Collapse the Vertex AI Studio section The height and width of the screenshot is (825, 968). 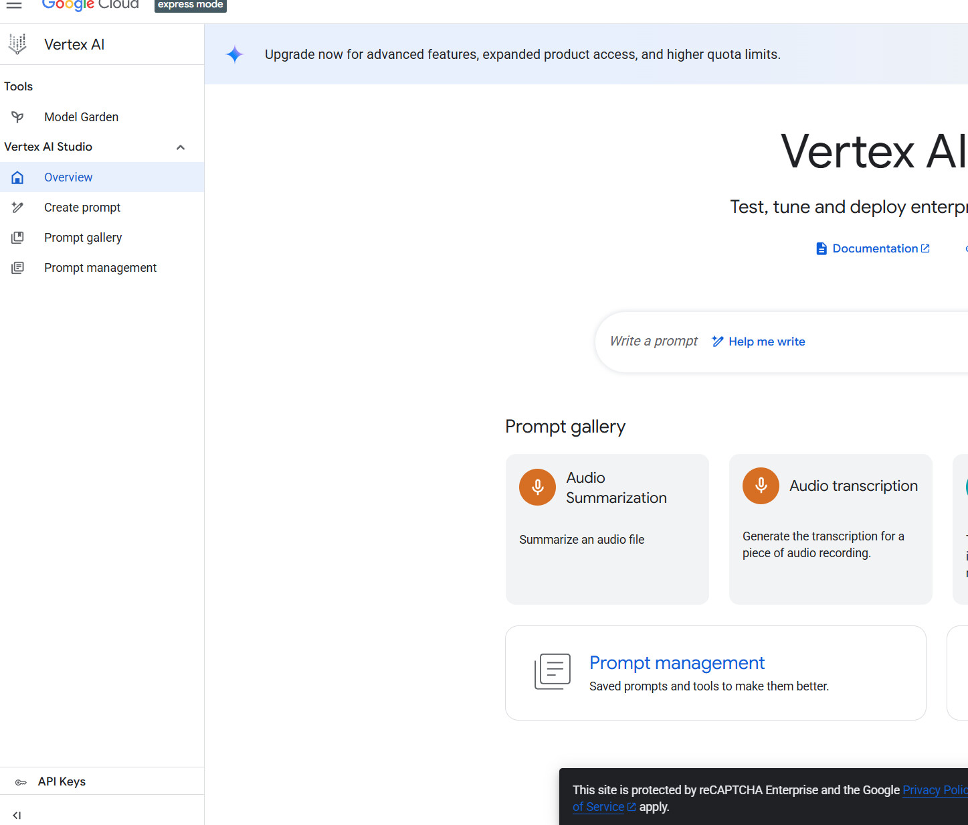[180, 147]
